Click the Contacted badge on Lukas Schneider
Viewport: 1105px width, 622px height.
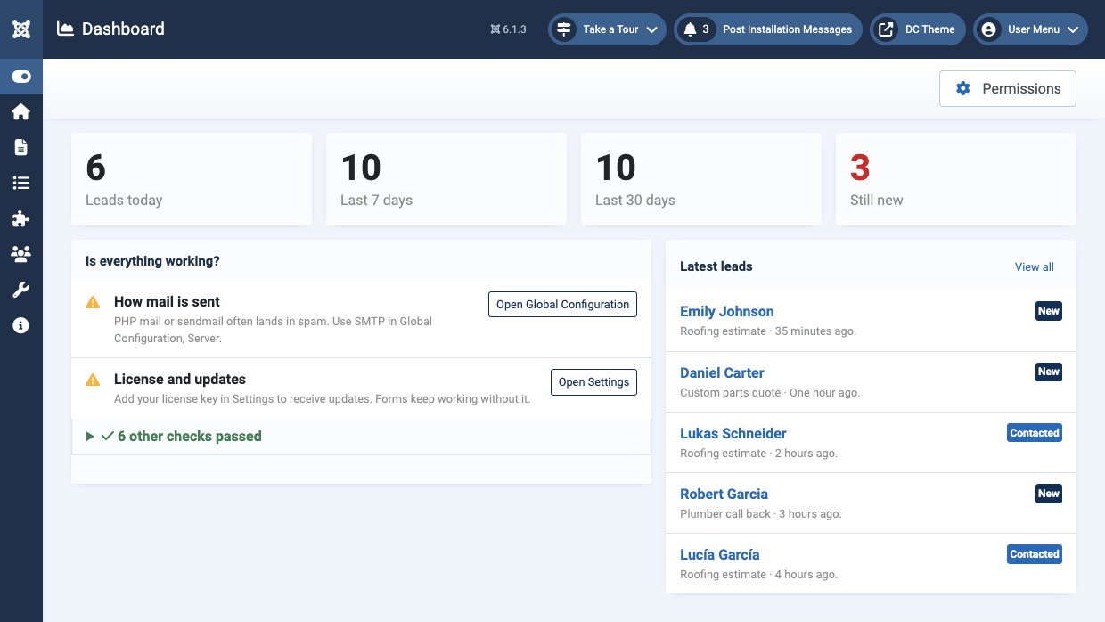[1035, 433]
